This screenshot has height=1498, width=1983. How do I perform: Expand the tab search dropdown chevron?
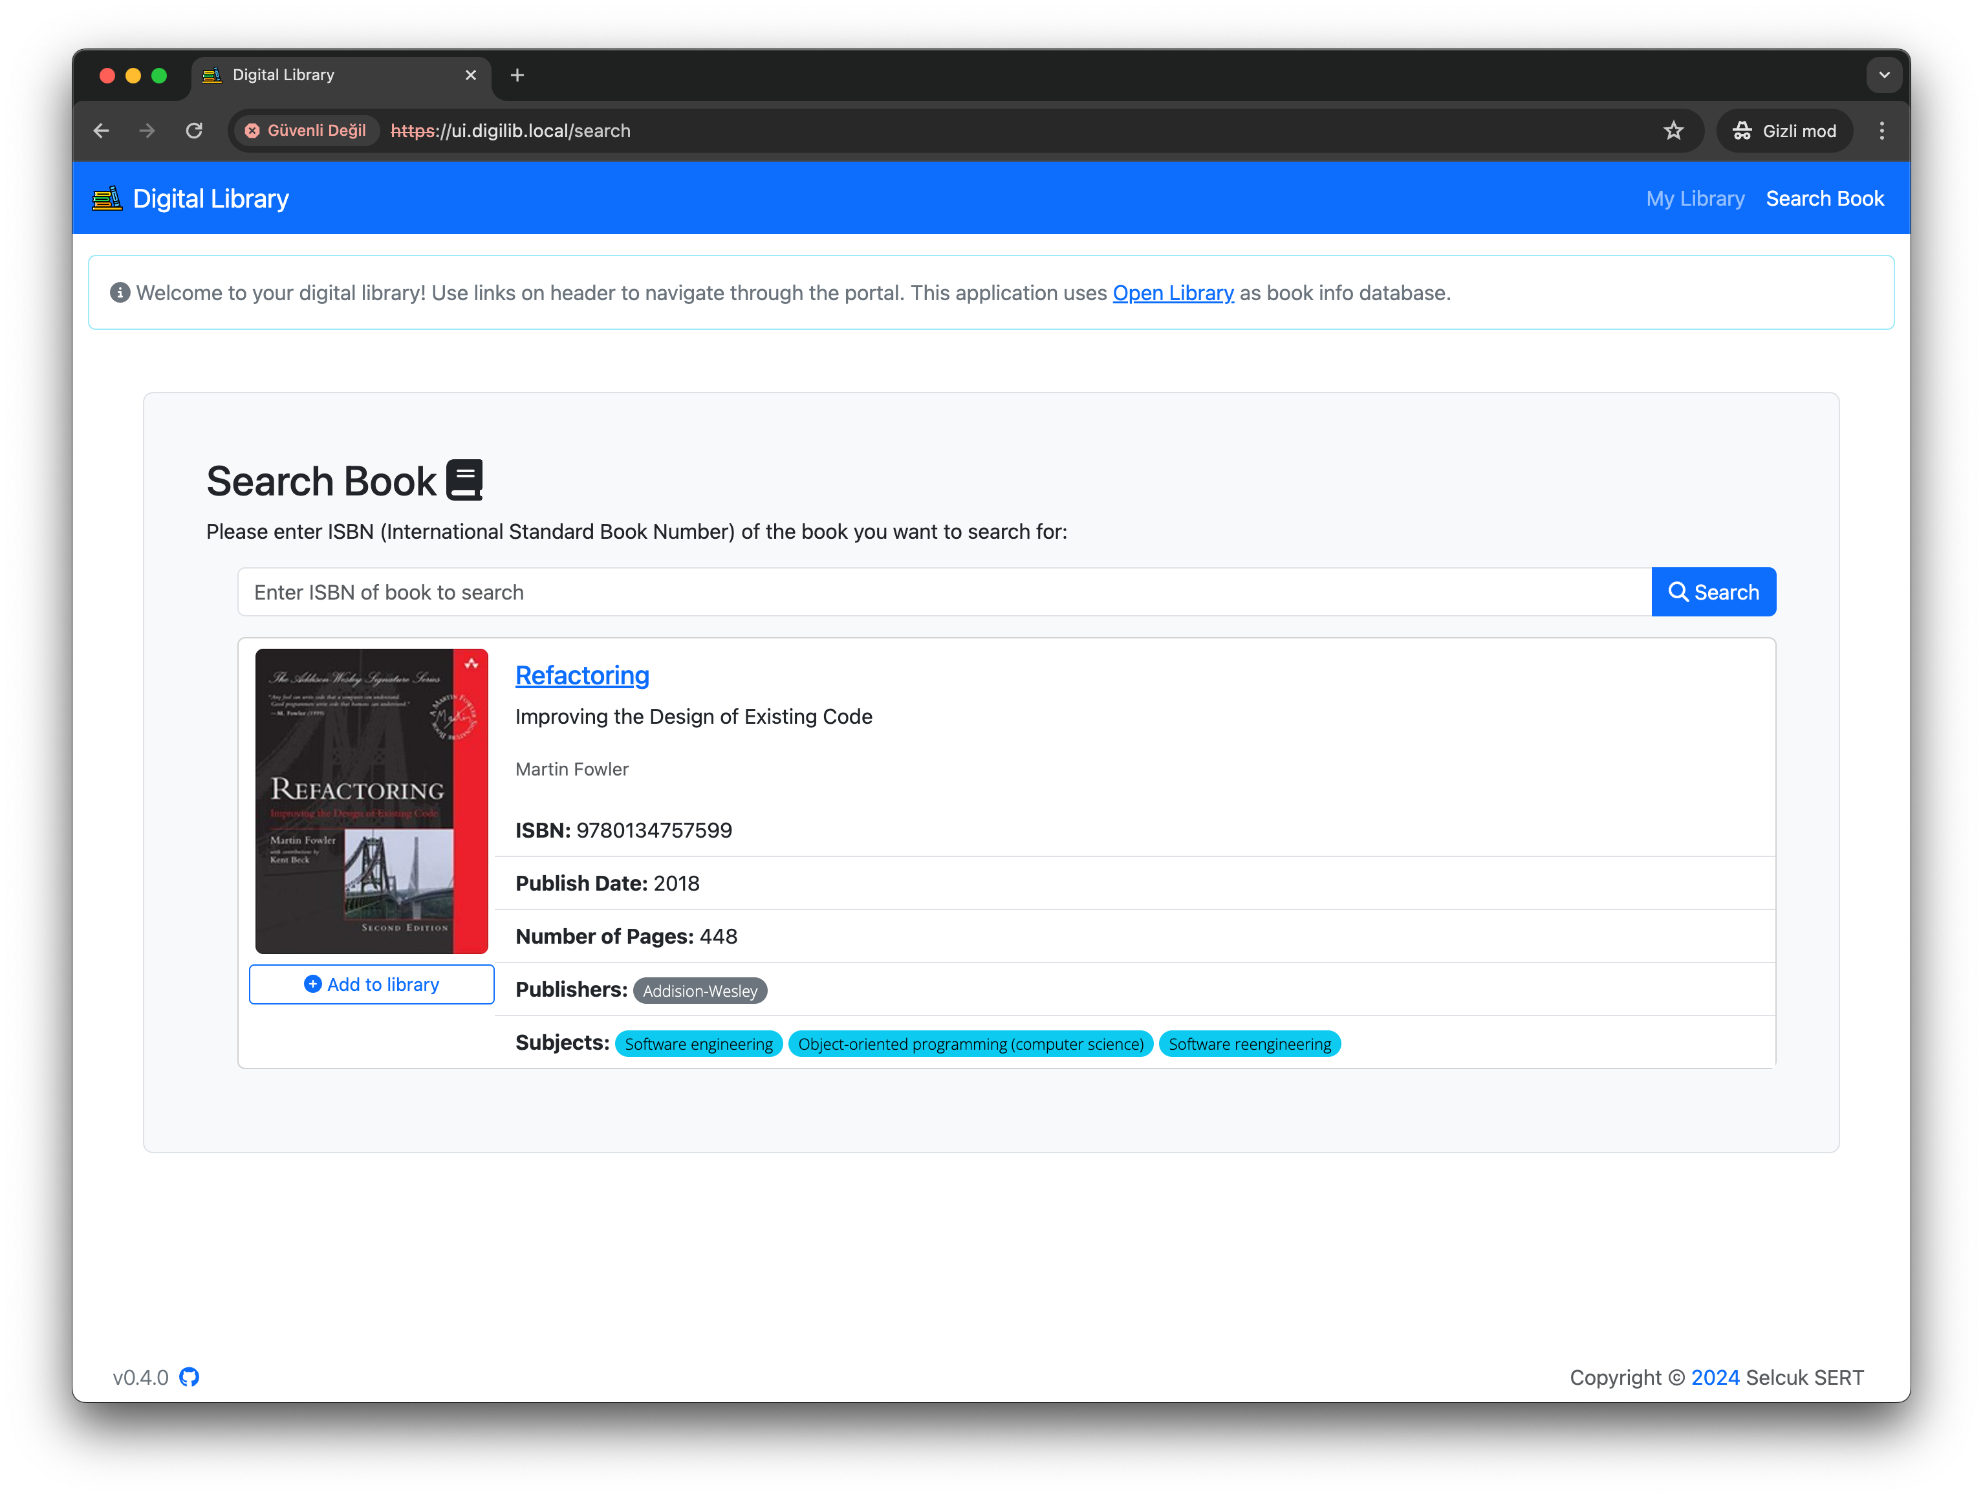coord(1883,75)
